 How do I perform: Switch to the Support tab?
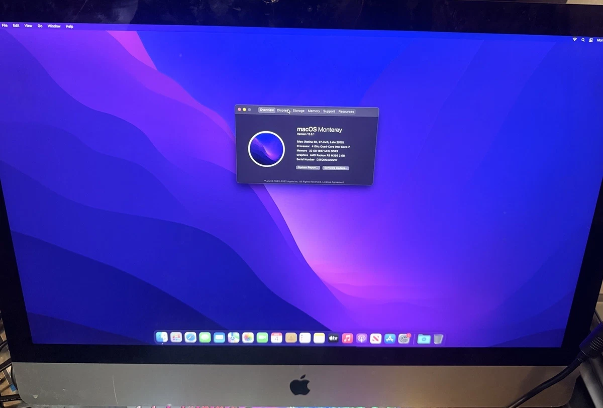329,111
